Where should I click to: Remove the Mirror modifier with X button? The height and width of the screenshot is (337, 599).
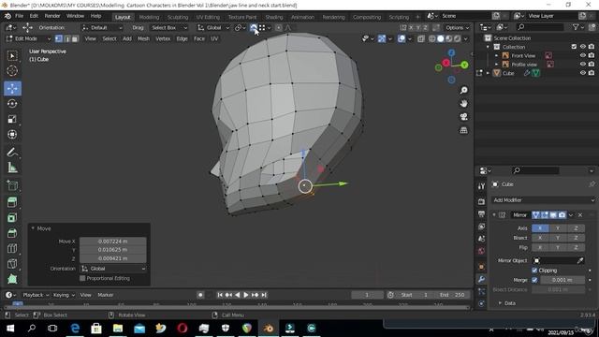tap(580, 215)
